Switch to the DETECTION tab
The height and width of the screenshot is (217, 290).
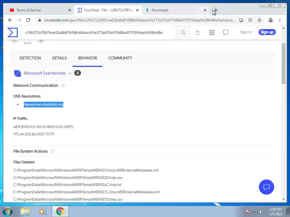click(x=30, y=58)
